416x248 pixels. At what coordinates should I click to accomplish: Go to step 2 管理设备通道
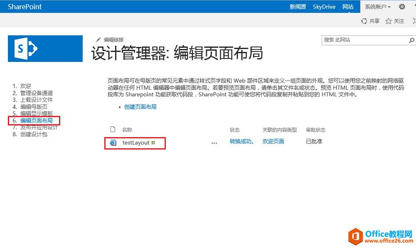37,93
